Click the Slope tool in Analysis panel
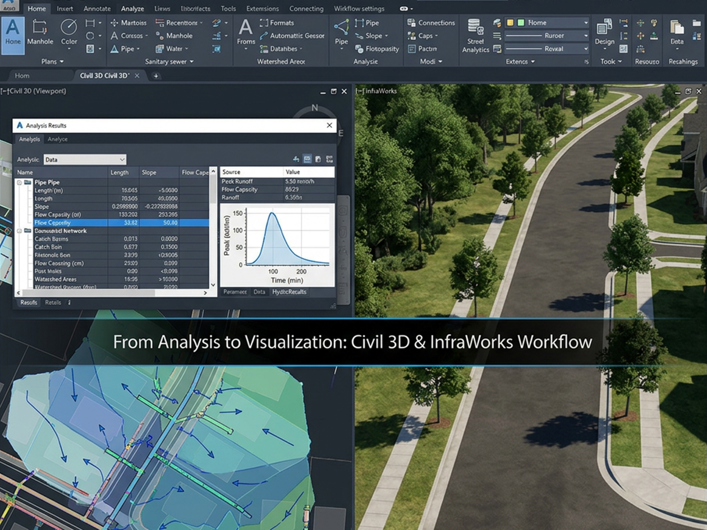707x530 pixels. tap(371, 36)
